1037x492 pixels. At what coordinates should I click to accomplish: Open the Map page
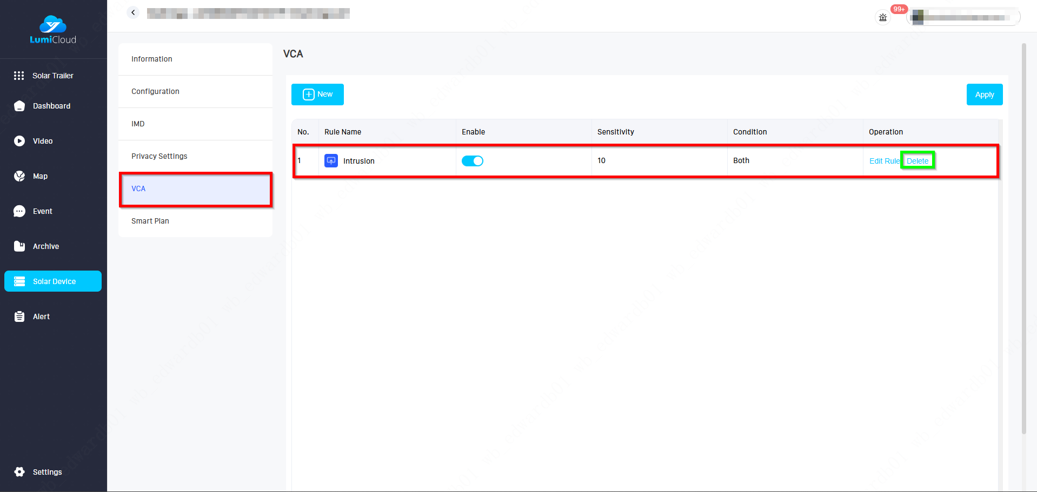[40, 176]
